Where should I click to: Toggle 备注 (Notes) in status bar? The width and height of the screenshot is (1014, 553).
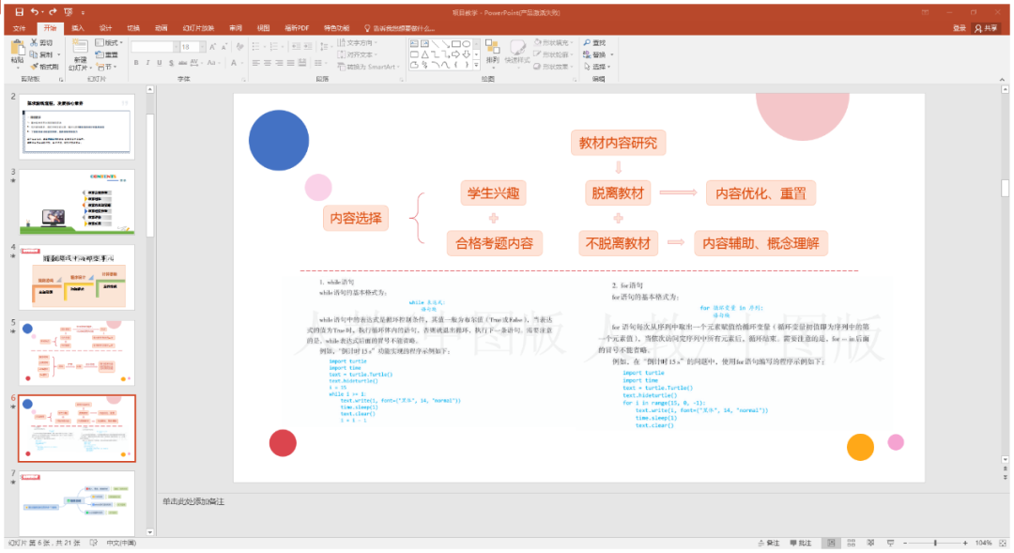769,543
